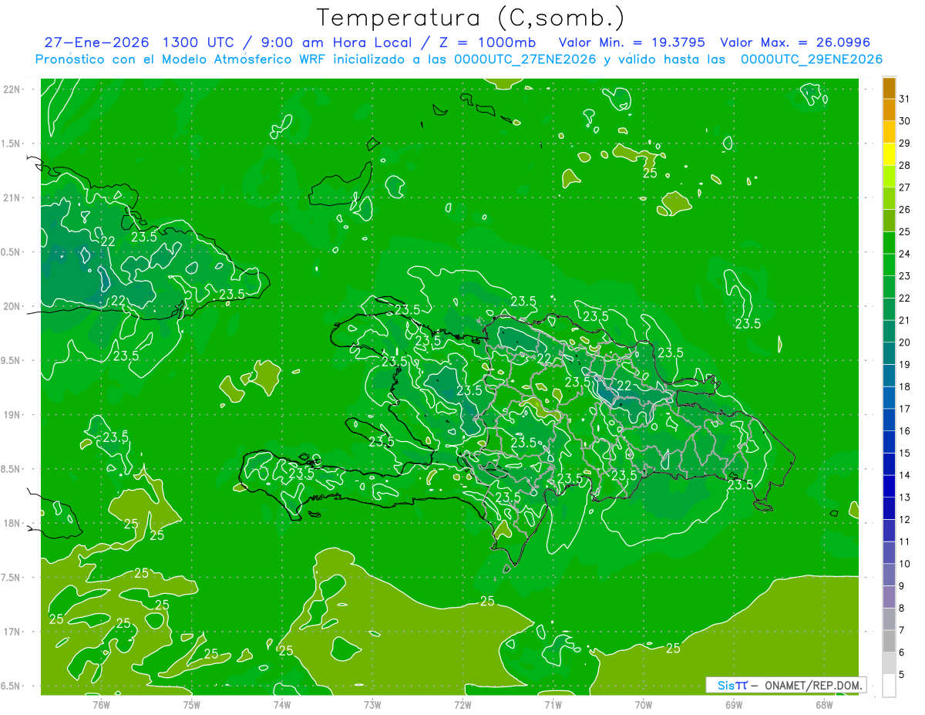This screenshot has width=925, height=715.
Task: Click the legend value '31'
Action: tap(904, 99)
